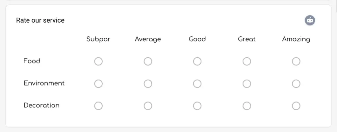Rate Decoration as Average

[x=148, y=106]
